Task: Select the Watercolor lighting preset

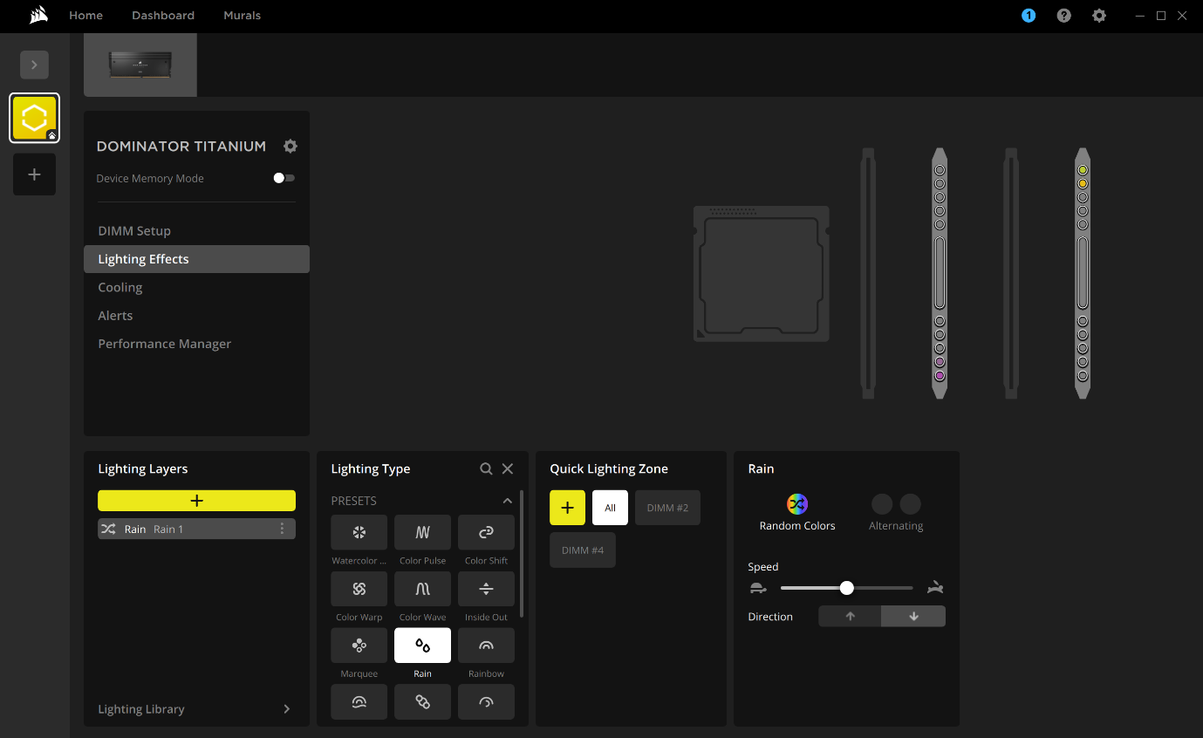Action: click(359, 532)
